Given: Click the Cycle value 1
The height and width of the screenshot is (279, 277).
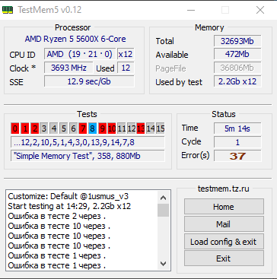Looking at the screenshot, I should click(x=237, y=142).
